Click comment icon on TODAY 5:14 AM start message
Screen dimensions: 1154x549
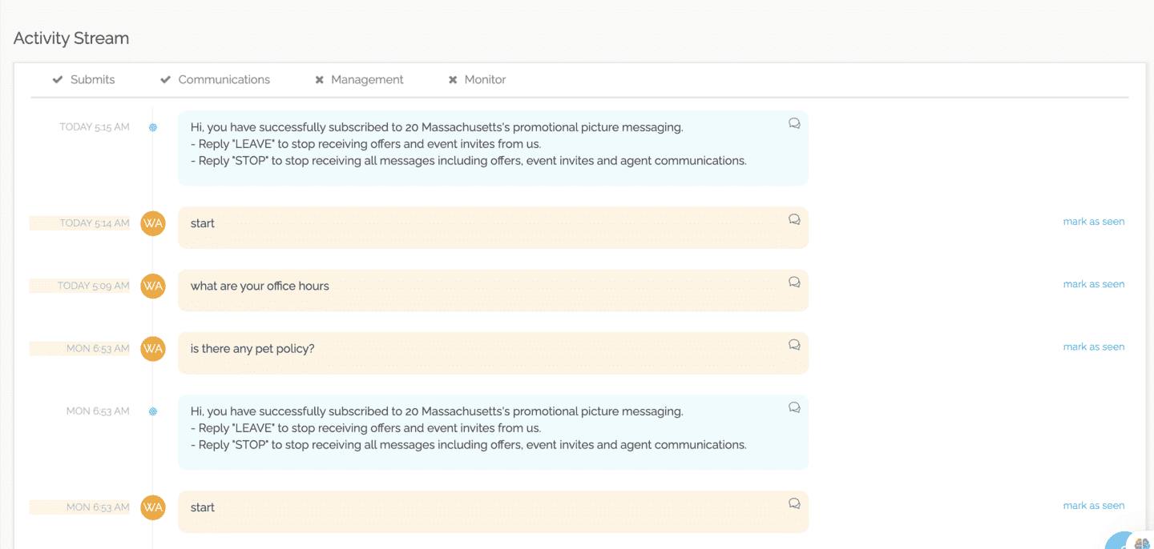click(794, 219)
